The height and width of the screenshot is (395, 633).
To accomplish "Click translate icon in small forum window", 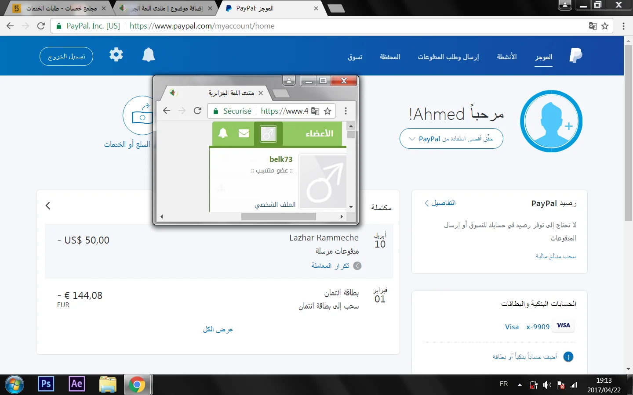I will (315, 111).
